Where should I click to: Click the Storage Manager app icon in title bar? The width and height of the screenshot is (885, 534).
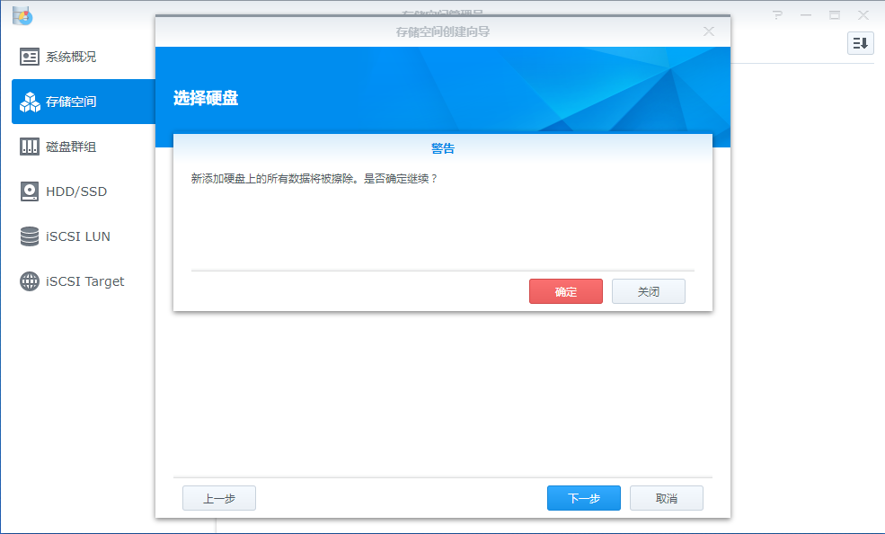(22, 15)
